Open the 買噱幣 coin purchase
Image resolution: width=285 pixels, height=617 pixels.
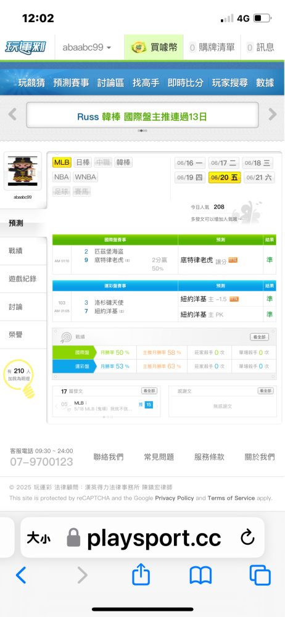click(154, 48)
